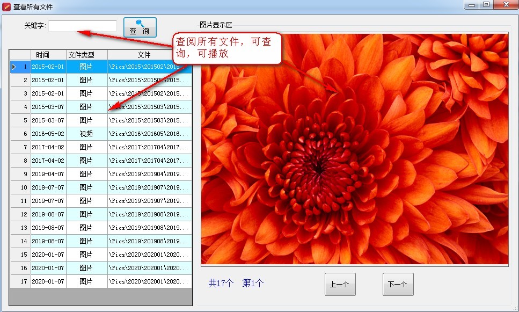Focus the 关键字 keyword input field
This screenshot has width=519, height=312.
pos(83,25)
